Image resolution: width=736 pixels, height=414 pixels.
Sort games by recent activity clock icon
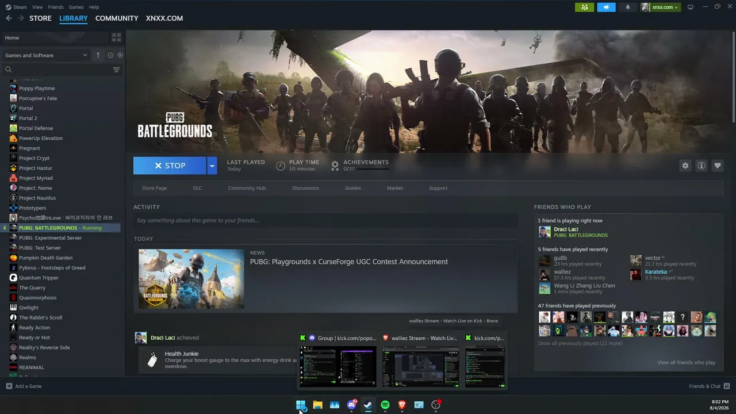tap(110, 55)
